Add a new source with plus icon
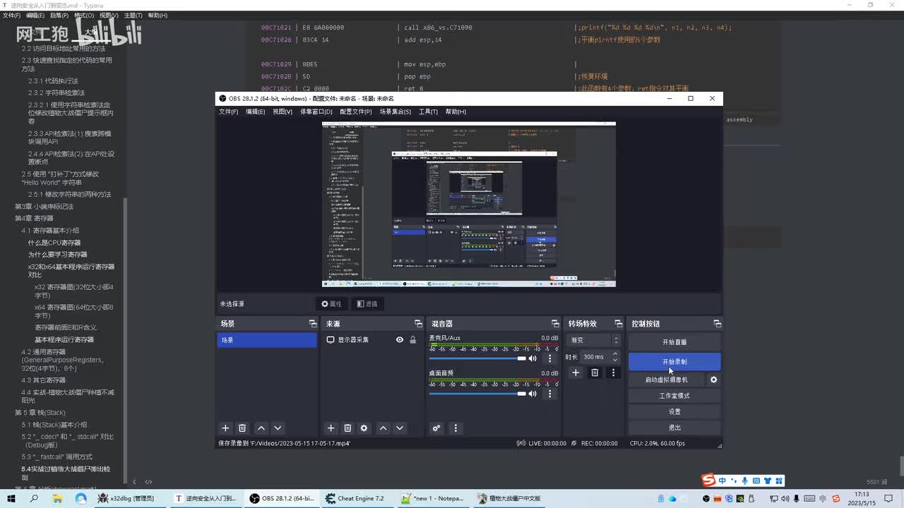The height and width of the screenshot is (508, 904). coord(331,428)
